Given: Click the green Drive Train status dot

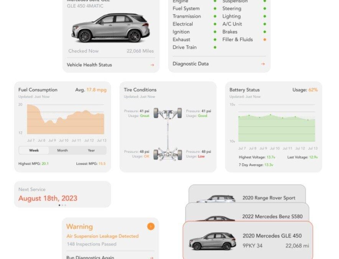Looking at the screenshot, I should [x=215, y=47].
